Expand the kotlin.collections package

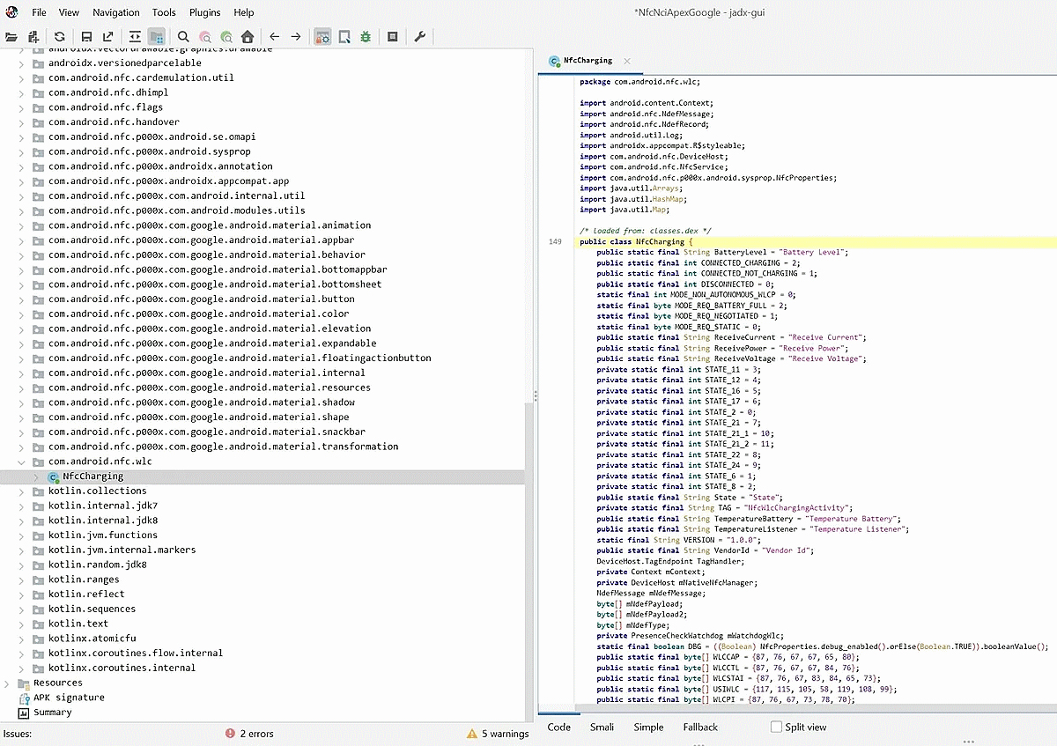coord(21,491)
